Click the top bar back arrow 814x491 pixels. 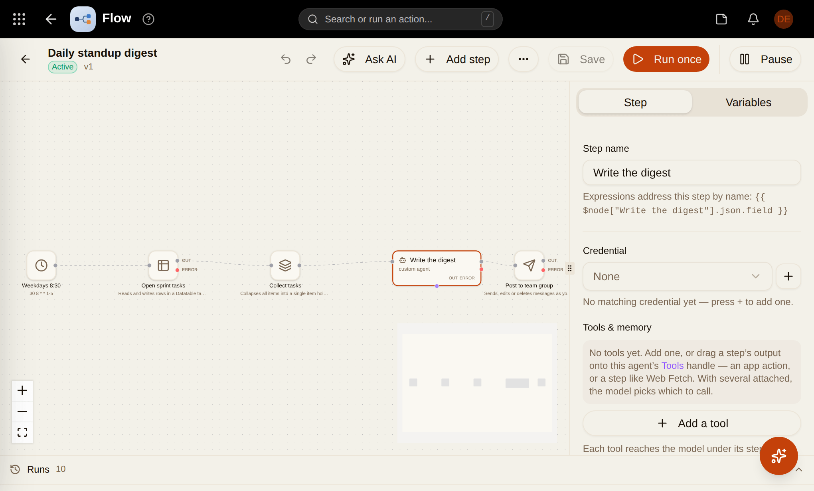coord(51,19)
